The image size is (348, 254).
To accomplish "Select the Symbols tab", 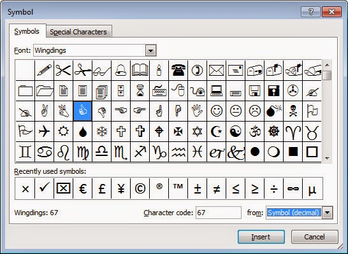I will [27, 31].
